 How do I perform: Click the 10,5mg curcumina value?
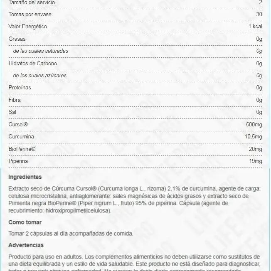pos(254,137)
